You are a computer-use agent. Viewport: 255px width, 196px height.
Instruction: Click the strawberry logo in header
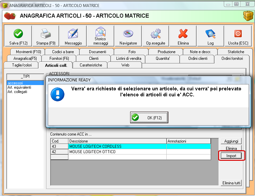(x=10, y=16)
